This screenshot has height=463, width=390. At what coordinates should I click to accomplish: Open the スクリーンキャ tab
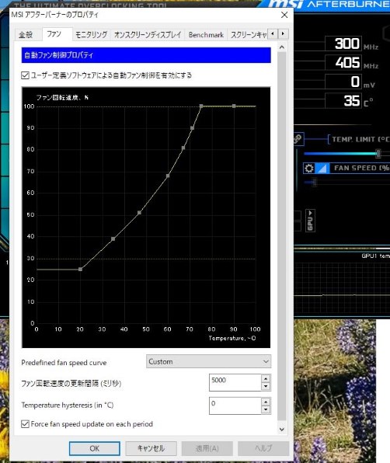pyautogui.click(x=248, y=35)
